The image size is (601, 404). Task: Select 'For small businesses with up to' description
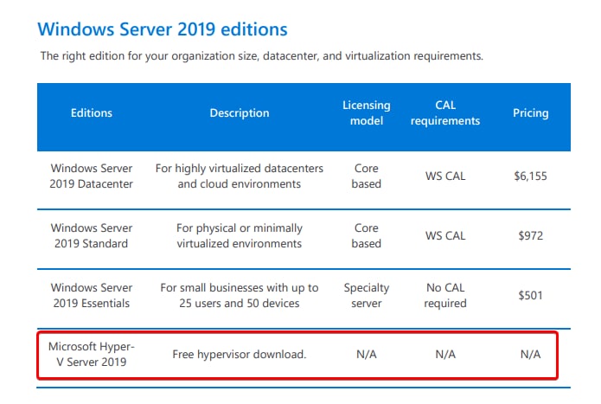tap(240, 296)
